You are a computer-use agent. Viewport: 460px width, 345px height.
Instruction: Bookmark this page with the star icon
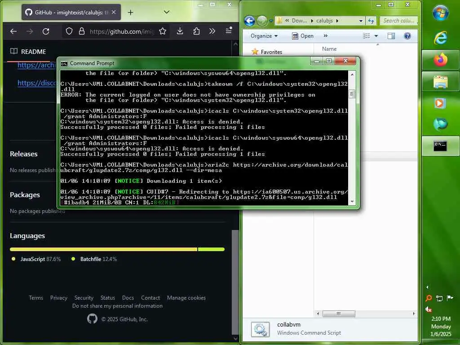[163, 31]
